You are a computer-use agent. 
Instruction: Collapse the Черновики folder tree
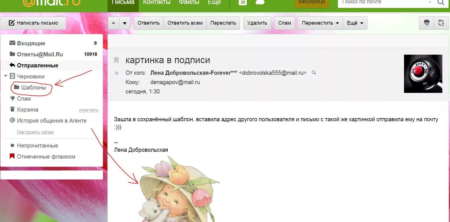click(x=6, y=76)
